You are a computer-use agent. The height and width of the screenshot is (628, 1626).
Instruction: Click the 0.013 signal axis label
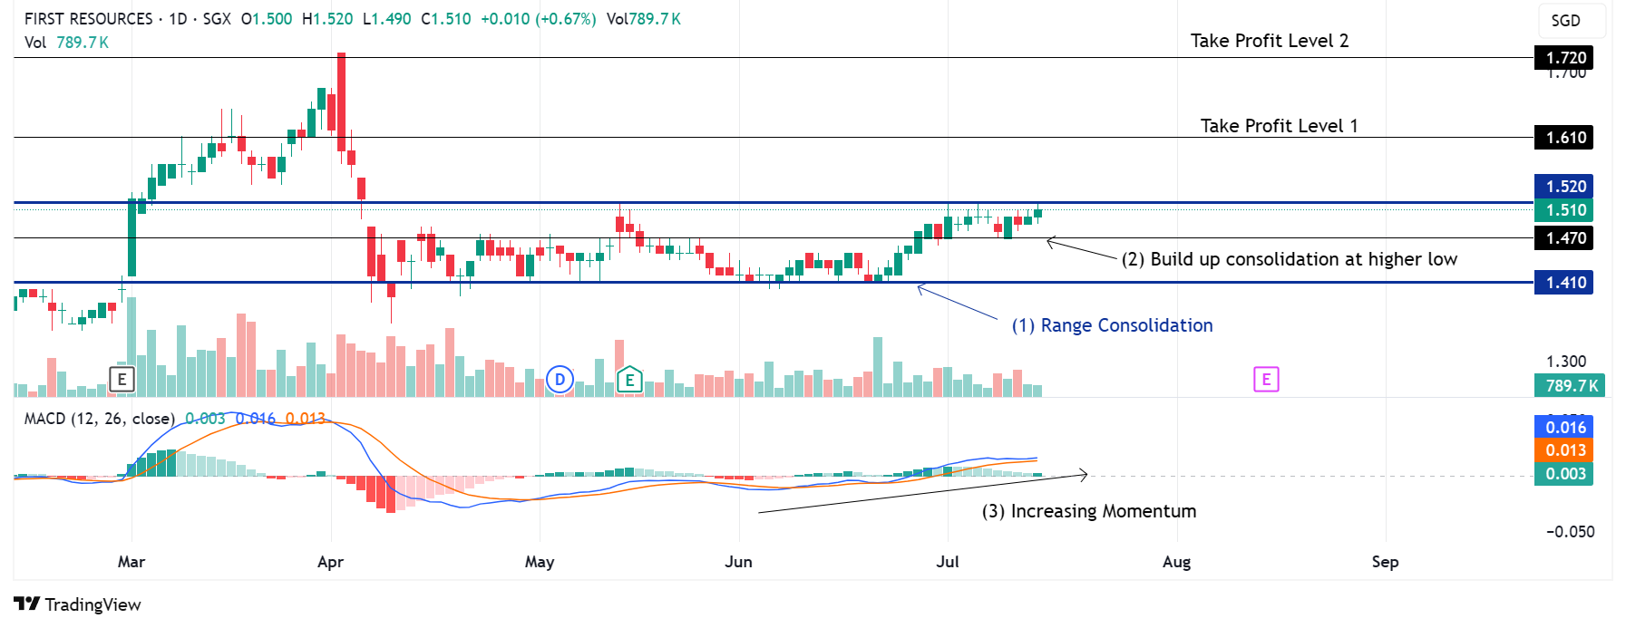coord(1563,450)
